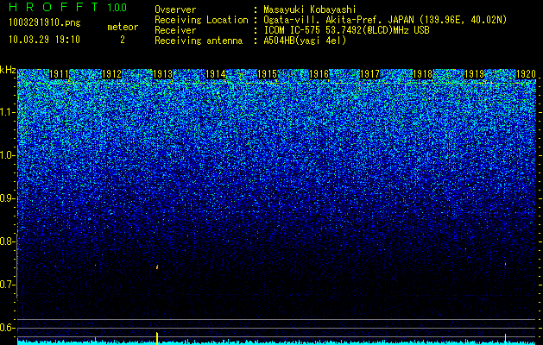Click the yellow detection spike near 1920

(x=505, y=338)
